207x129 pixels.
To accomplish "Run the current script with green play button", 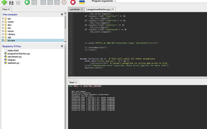I will tap(27, 2).
